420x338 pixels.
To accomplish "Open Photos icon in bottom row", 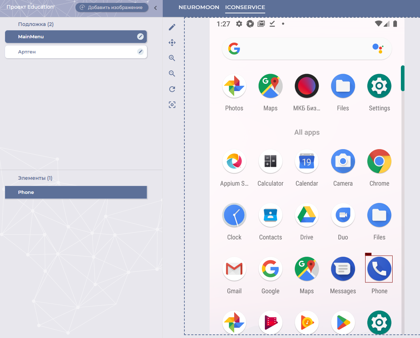I will (x=234, y=322).
